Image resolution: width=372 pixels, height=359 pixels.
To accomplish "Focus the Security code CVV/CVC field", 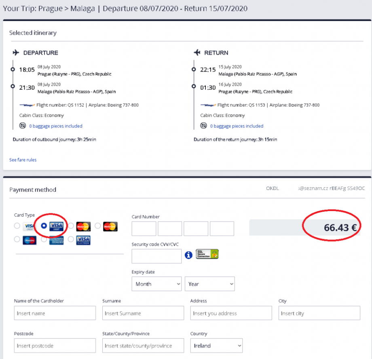I will coord(156,256).
